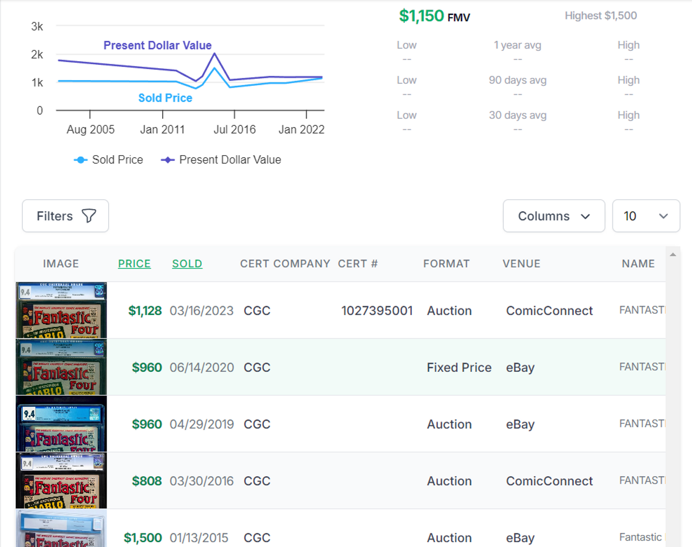Open thumbnail of the $808 sale comic

pos(61,481)
